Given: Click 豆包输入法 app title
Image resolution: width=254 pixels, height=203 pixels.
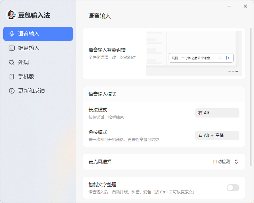Looking at the screenshot, I should [34, 15].
